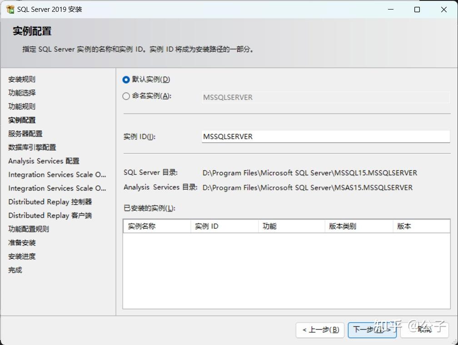The width and height of the screenshot is (458, 345).
Task: Open the 完成 step in sidebar
Action: pyautogui.click(x=15, y=270)
